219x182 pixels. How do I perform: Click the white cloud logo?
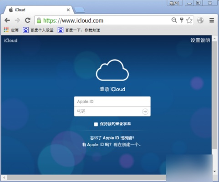(112, 70)
